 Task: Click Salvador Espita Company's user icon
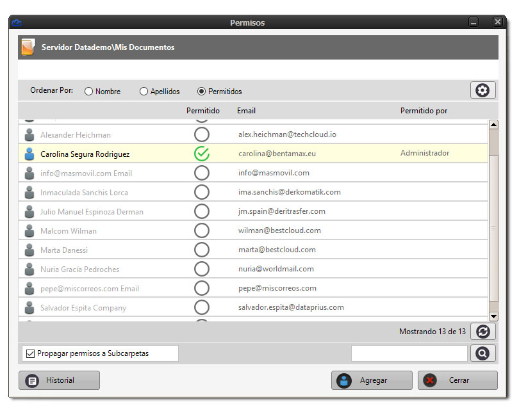point(29,307)
